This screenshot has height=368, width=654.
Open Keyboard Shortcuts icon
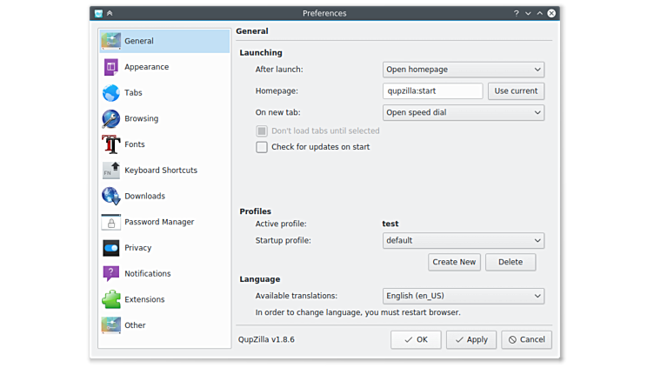tap(110, 171)
